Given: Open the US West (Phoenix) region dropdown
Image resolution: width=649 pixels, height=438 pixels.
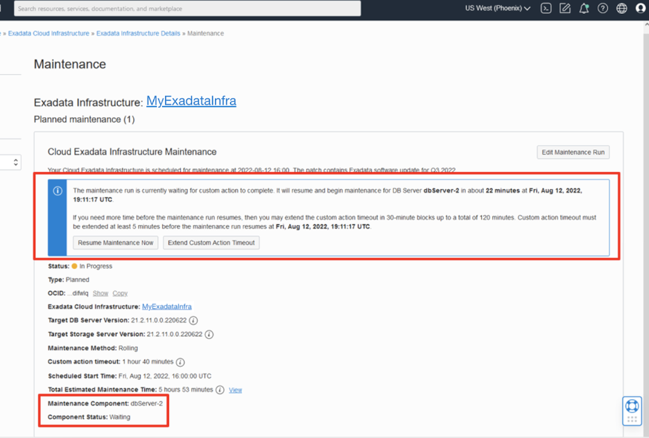Looking at the screenshot, I should tap(498, 8).
